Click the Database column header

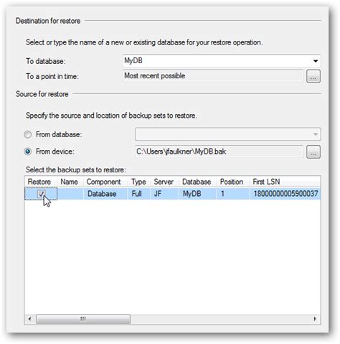click(x=198, y=182)
